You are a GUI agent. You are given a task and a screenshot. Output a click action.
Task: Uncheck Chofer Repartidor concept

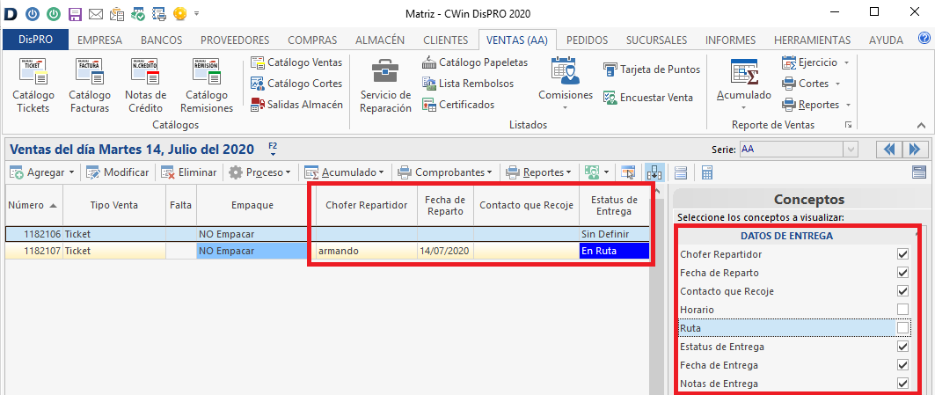click(x=902, y=254)
